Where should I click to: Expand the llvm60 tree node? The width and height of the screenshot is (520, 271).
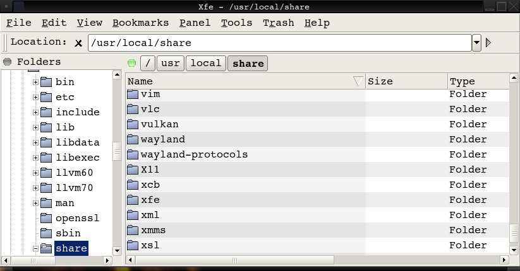click(x=36, y=173)
